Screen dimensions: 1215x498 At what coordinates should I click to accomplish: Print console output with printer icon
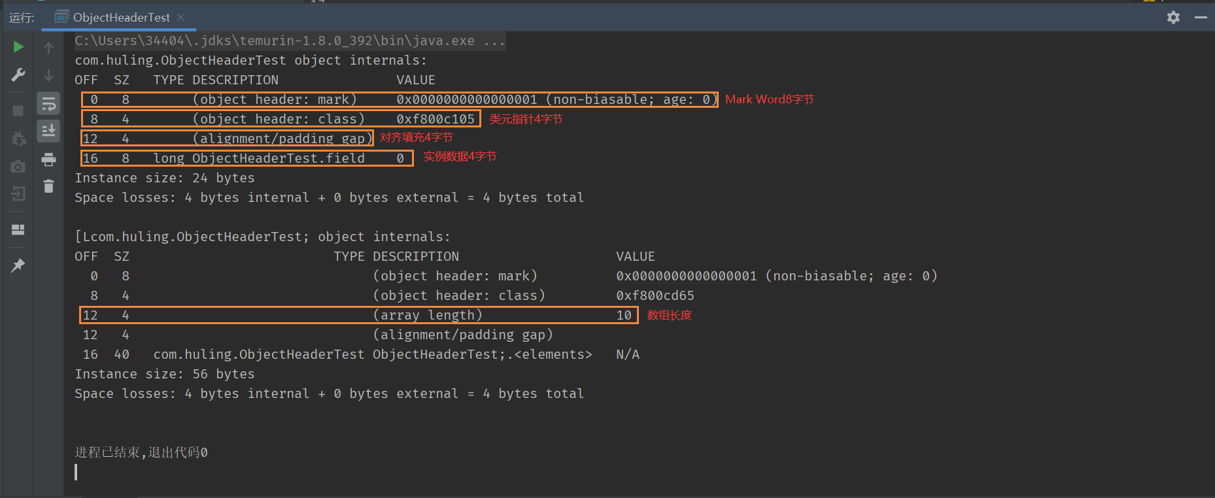coord(48,159)
